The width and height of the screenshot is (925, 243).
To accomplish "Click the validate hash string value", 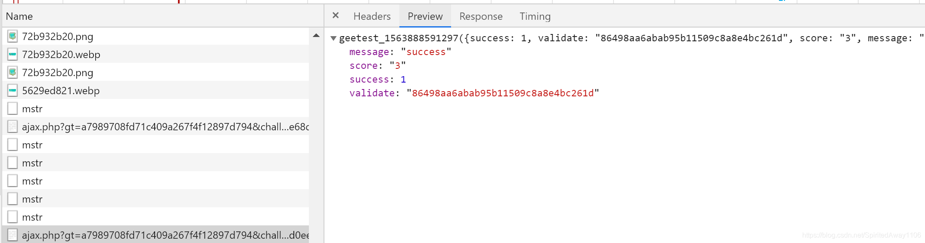I will tap(503, 93).
